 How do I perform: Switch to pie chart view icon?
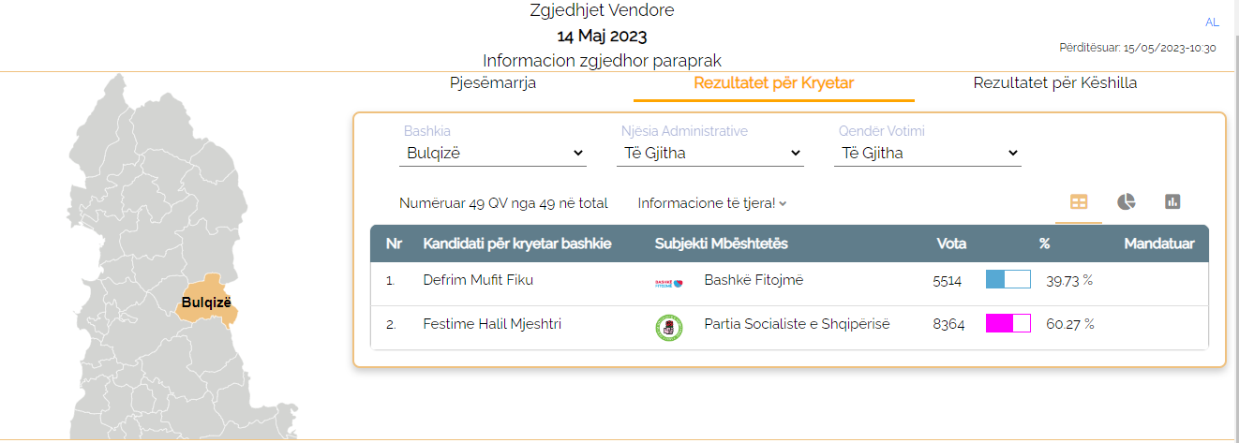tap(1126, 201)
